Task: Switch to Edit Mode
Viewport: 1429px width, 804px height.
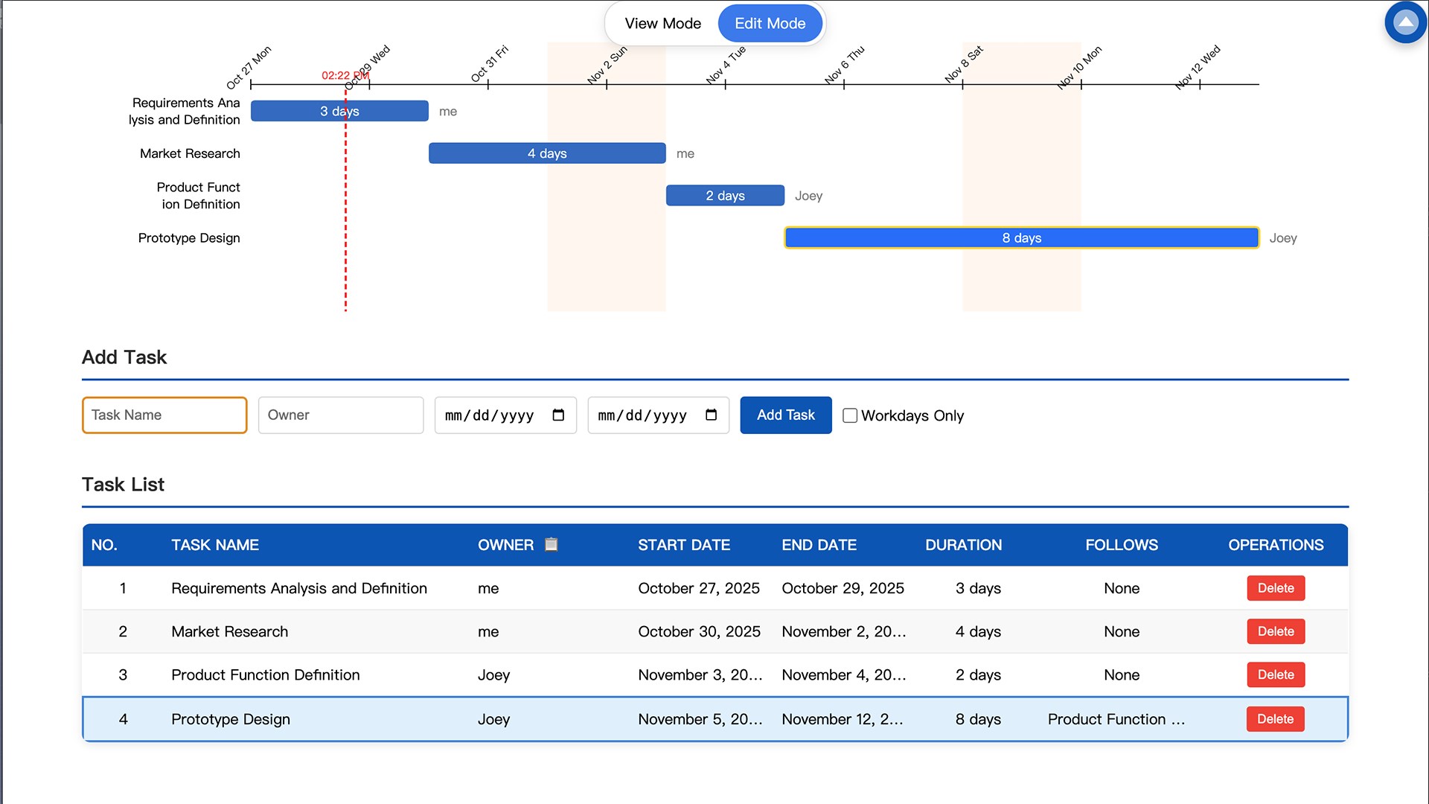Action: (770, 24)
